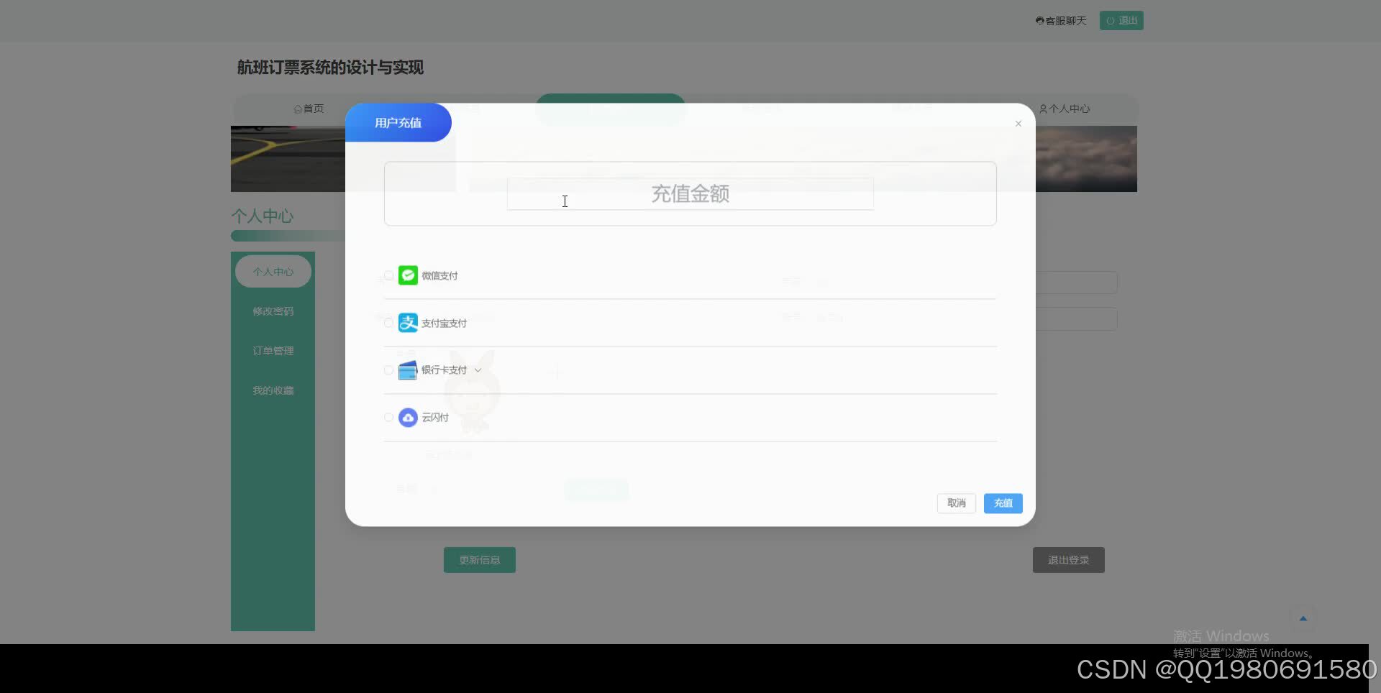Click the bank card payment icon

tap(407, 370)
